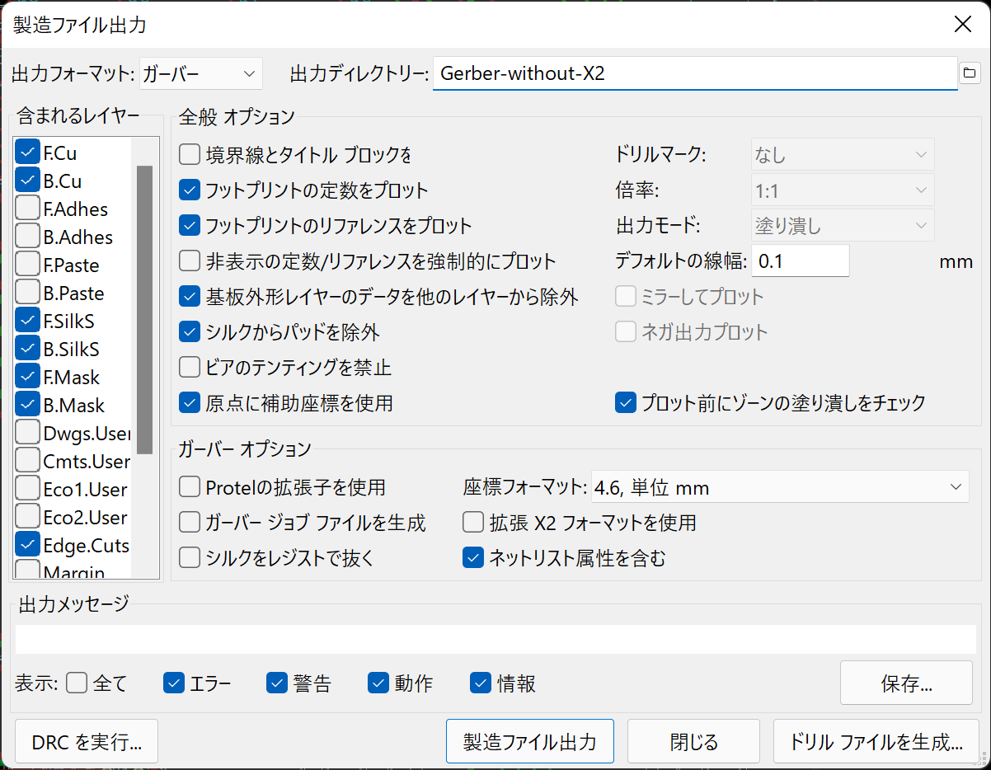
Task: Open the 出力フォーマット dropdown
Action: click(201, 73)
